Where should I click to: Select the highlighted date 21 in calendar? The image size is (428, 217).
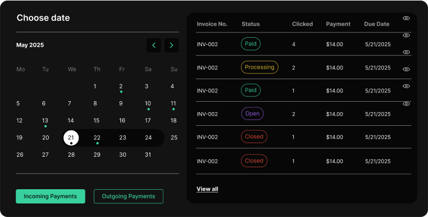pyautogui.click(x=71, y=138)
